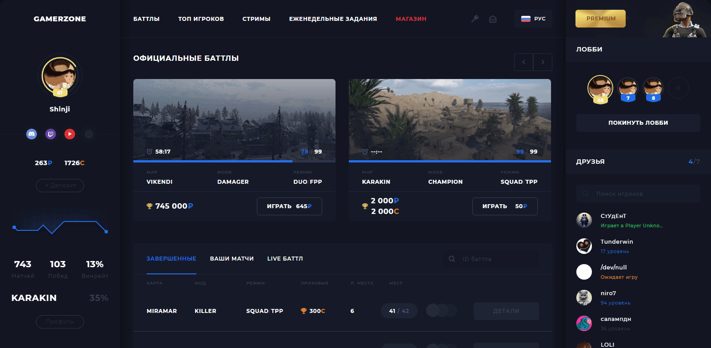Click ИГРАТЬ 50 button for Karakin
Image resolution: width=711 pixels, height=348 pixels.
tap(505, 206)
